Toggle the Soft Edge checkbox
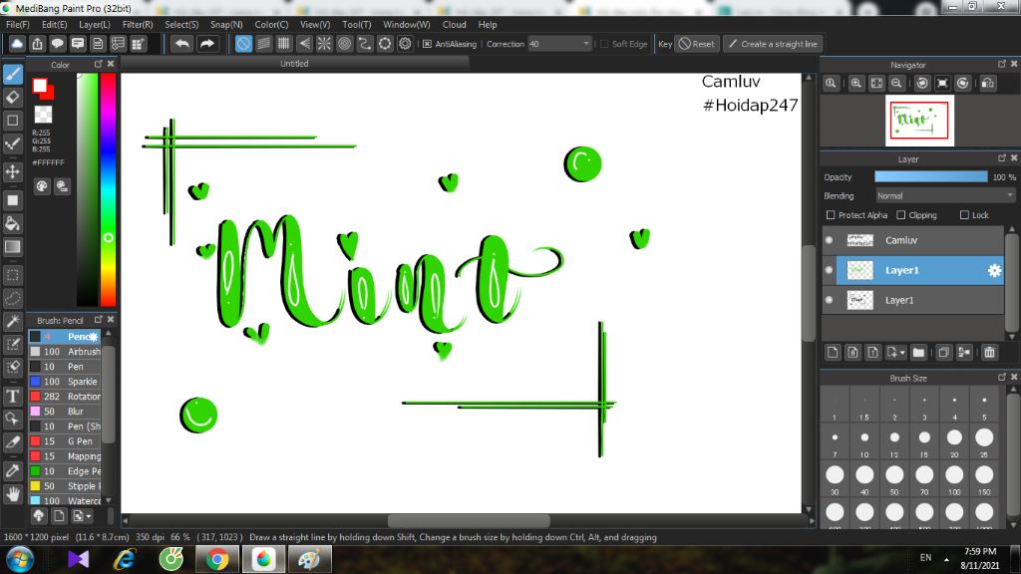The width and height of the screenshot is (1021, 574). (604, 44)
